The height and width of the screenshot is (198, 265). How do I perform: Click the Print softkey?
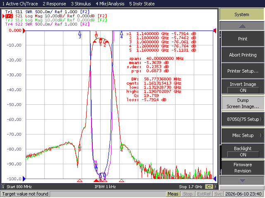tap(243, 39)
